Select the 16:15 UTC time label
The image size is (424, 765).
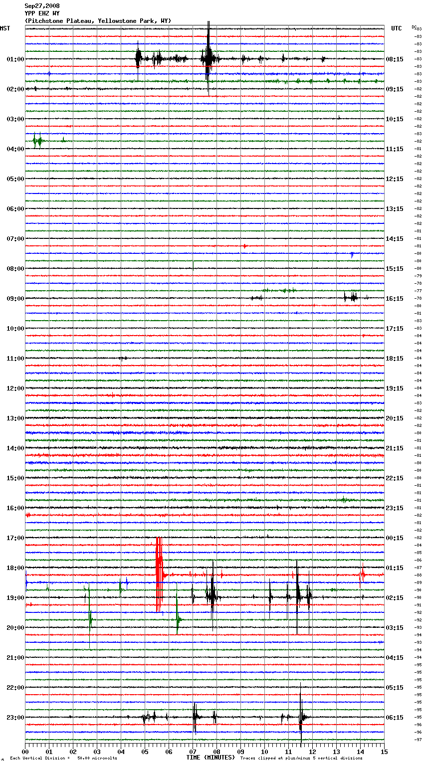pos(395,299)
